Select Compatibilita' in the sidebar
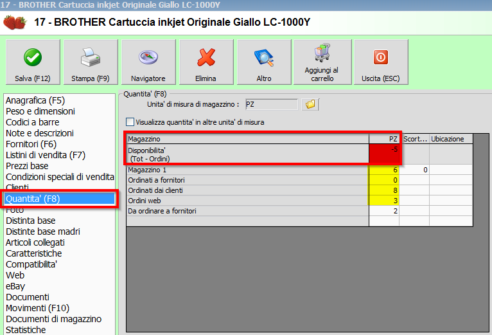Viewport: 492px width, 335px height. pyautogui.click(x=31, y=264)
